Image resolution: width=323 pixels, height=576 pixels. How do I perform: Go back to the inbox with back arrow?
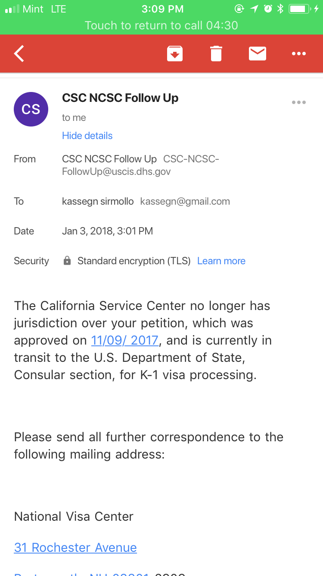click(19, 54)
